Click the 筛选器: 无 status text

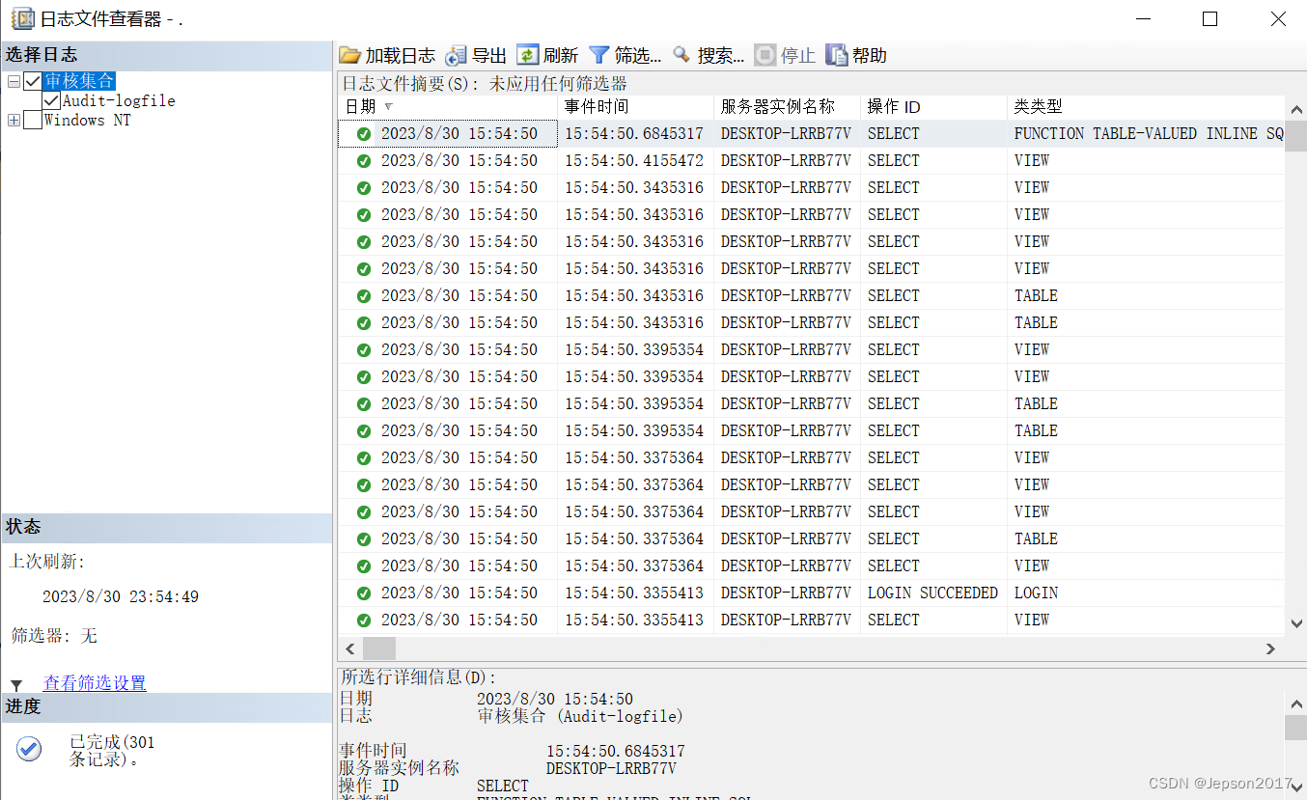(x=54, y=636)
